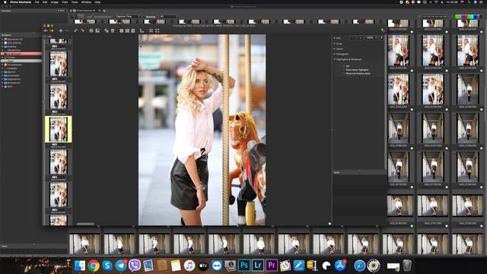Select 'Show blown highlights' radio option
This screenshot has height=274, width=487.
tap(344, 70)
